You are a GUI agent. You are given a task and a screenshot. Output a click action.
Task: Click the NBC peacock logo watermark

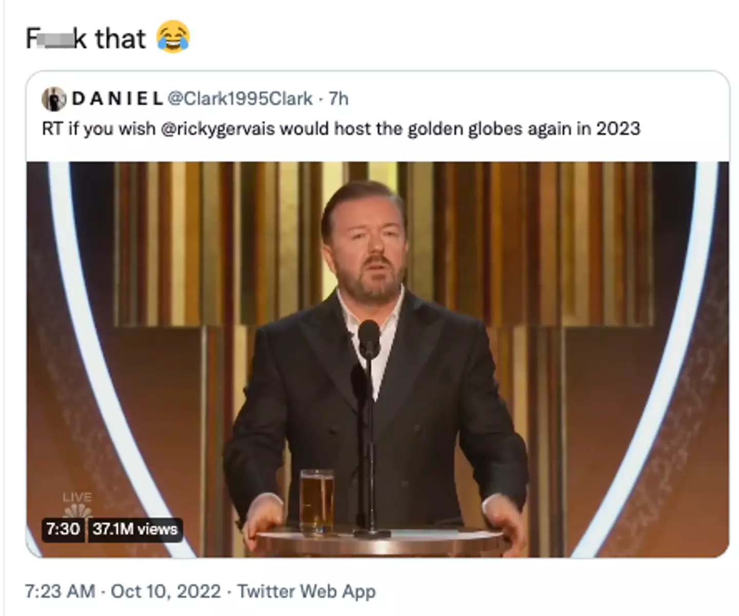point(77,511)
